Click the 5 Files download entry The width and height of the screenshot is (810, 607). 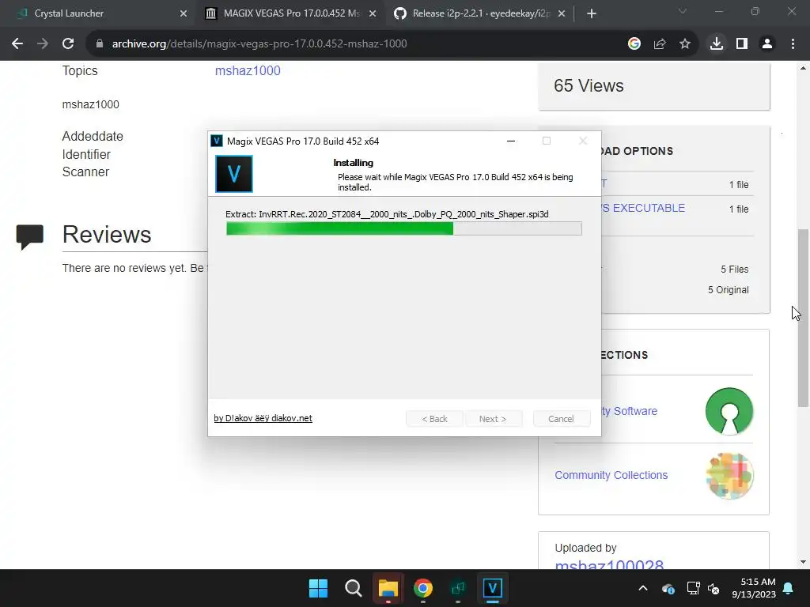click(x=735, y=270)
